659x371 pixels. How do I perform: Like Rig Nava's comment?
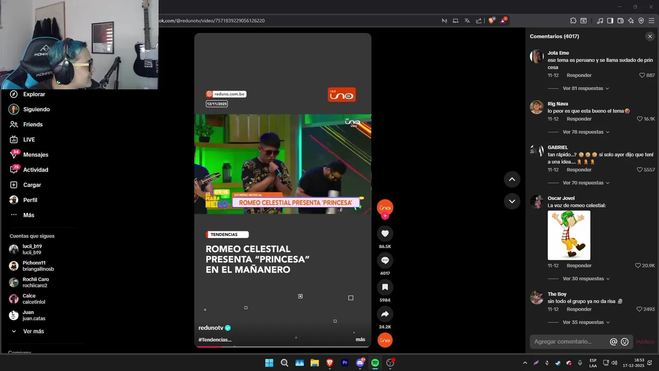pos(640,119)
